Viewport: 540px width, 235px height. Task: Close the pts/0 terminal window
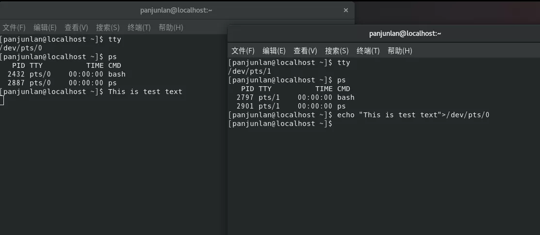coord(346,10)
